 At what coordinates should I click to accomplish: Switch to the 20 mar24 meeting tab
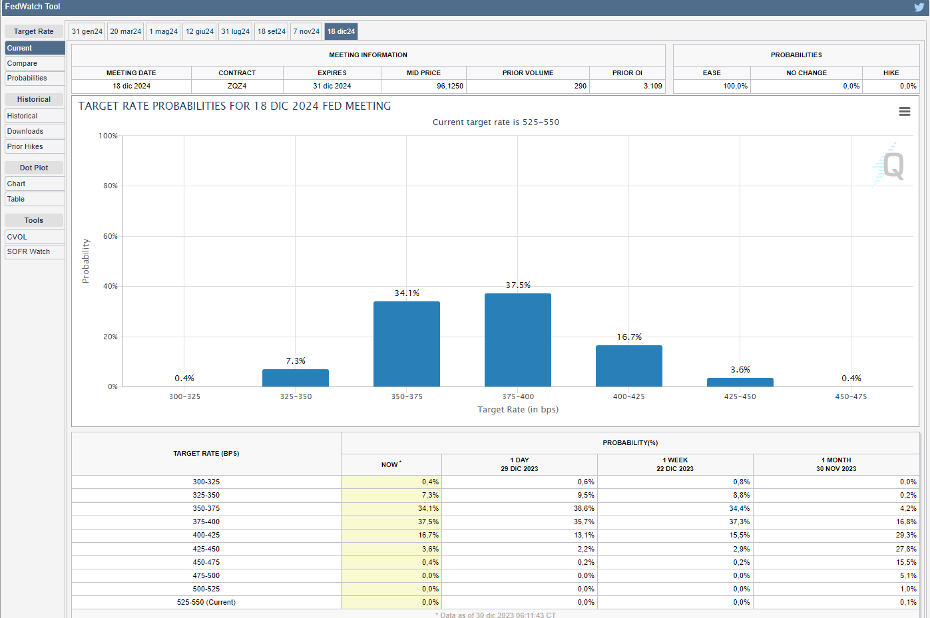(x=126, y=31)
